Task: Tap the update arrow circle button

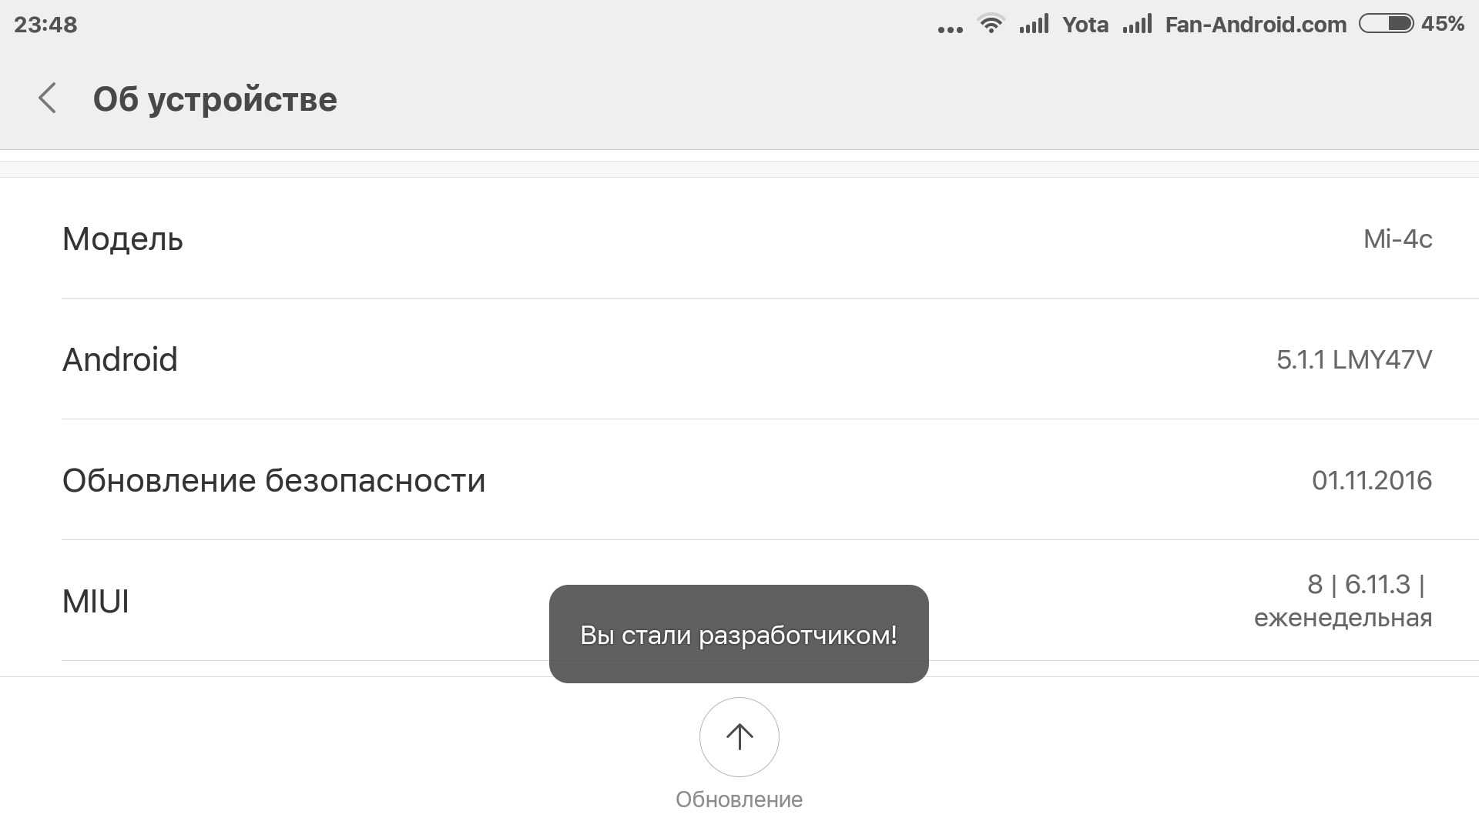Action: [739, 737]
